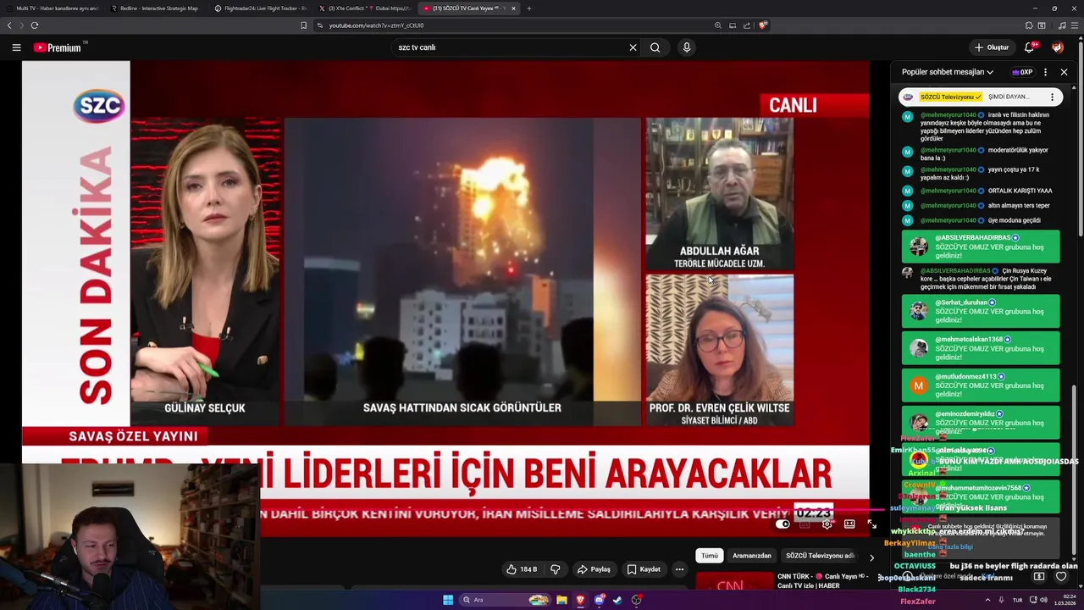Reload the page

click(x=35, y=25)
